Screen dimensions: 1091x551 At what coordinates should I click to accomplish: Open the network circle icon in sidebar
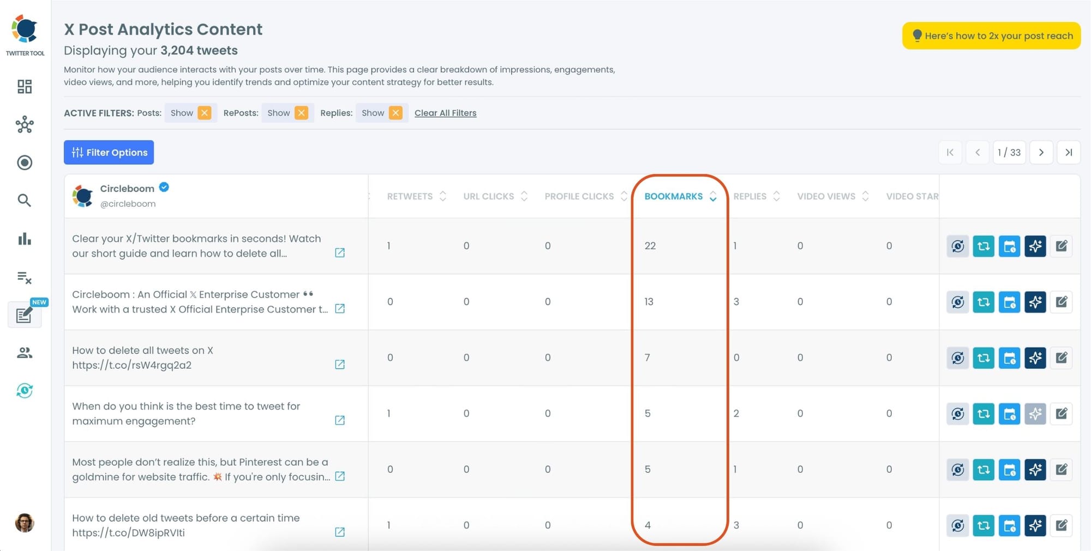pos(25,124)
